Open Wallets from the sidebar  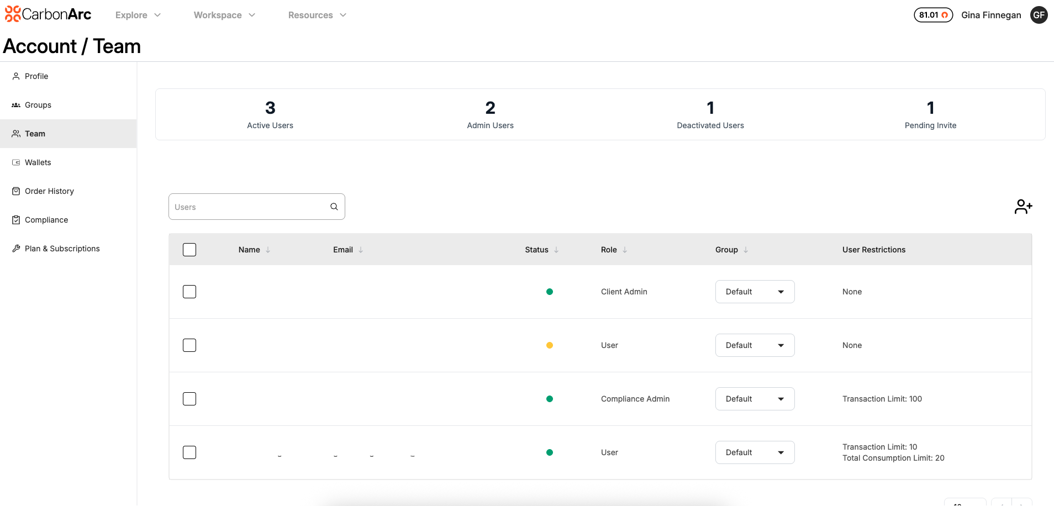coord(16,162)
